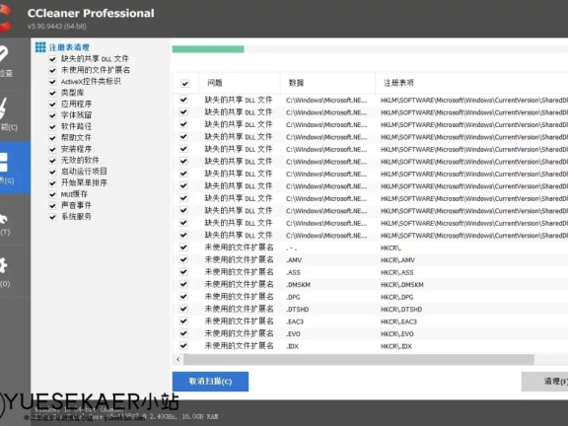Click the CCleaner logo icon

pos(5,17)
